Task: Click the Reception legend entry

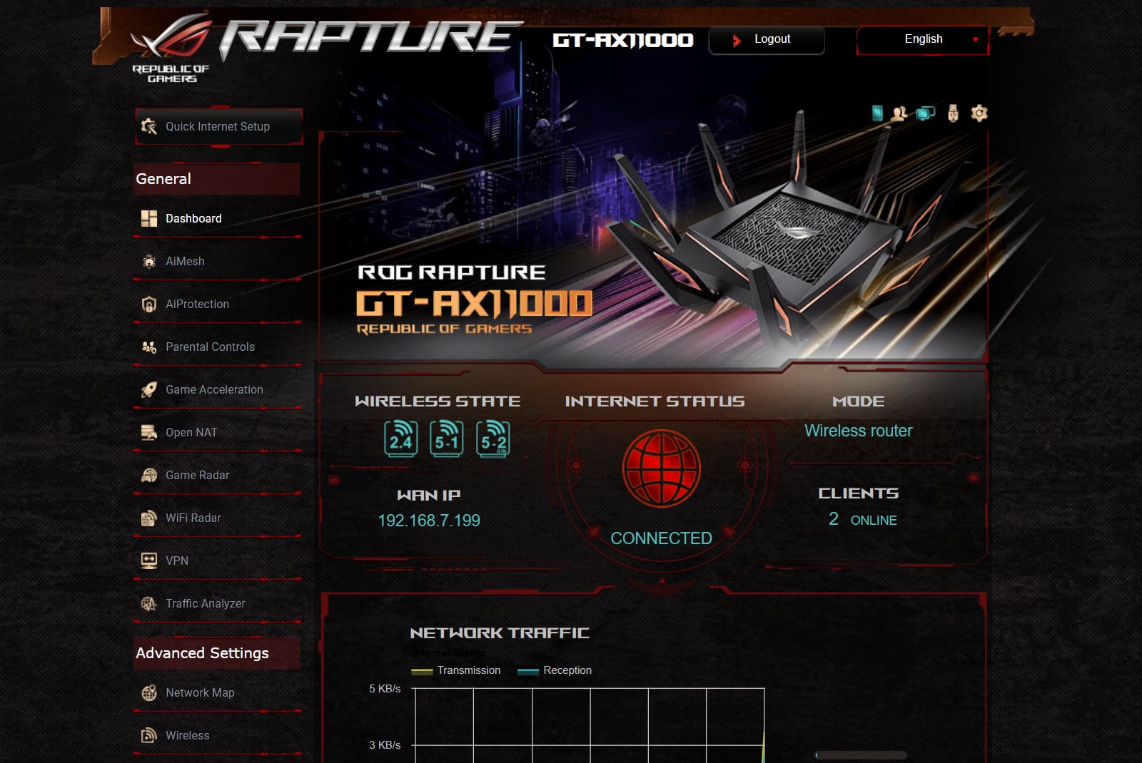Action: pyautogui.click(x=555, y=670)
